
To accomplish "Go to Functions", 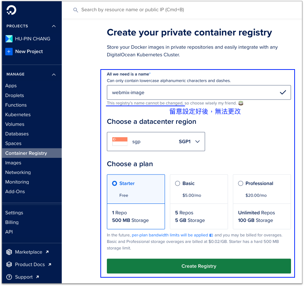I will point(16,105).
